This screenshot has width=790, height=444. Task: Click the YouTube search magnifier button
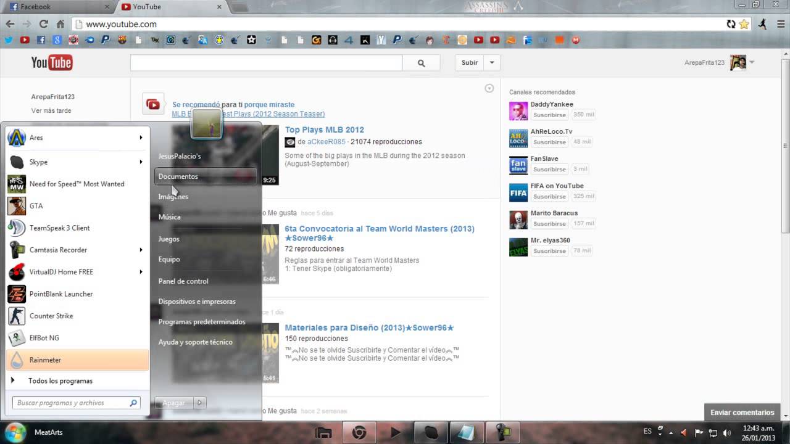(x=421, y=62)
